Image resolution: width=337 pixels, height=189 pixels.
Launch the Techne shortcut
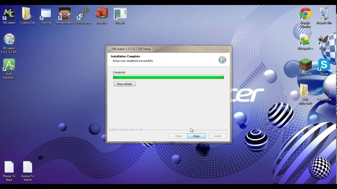pyautogui.click(x=46, y=16)
